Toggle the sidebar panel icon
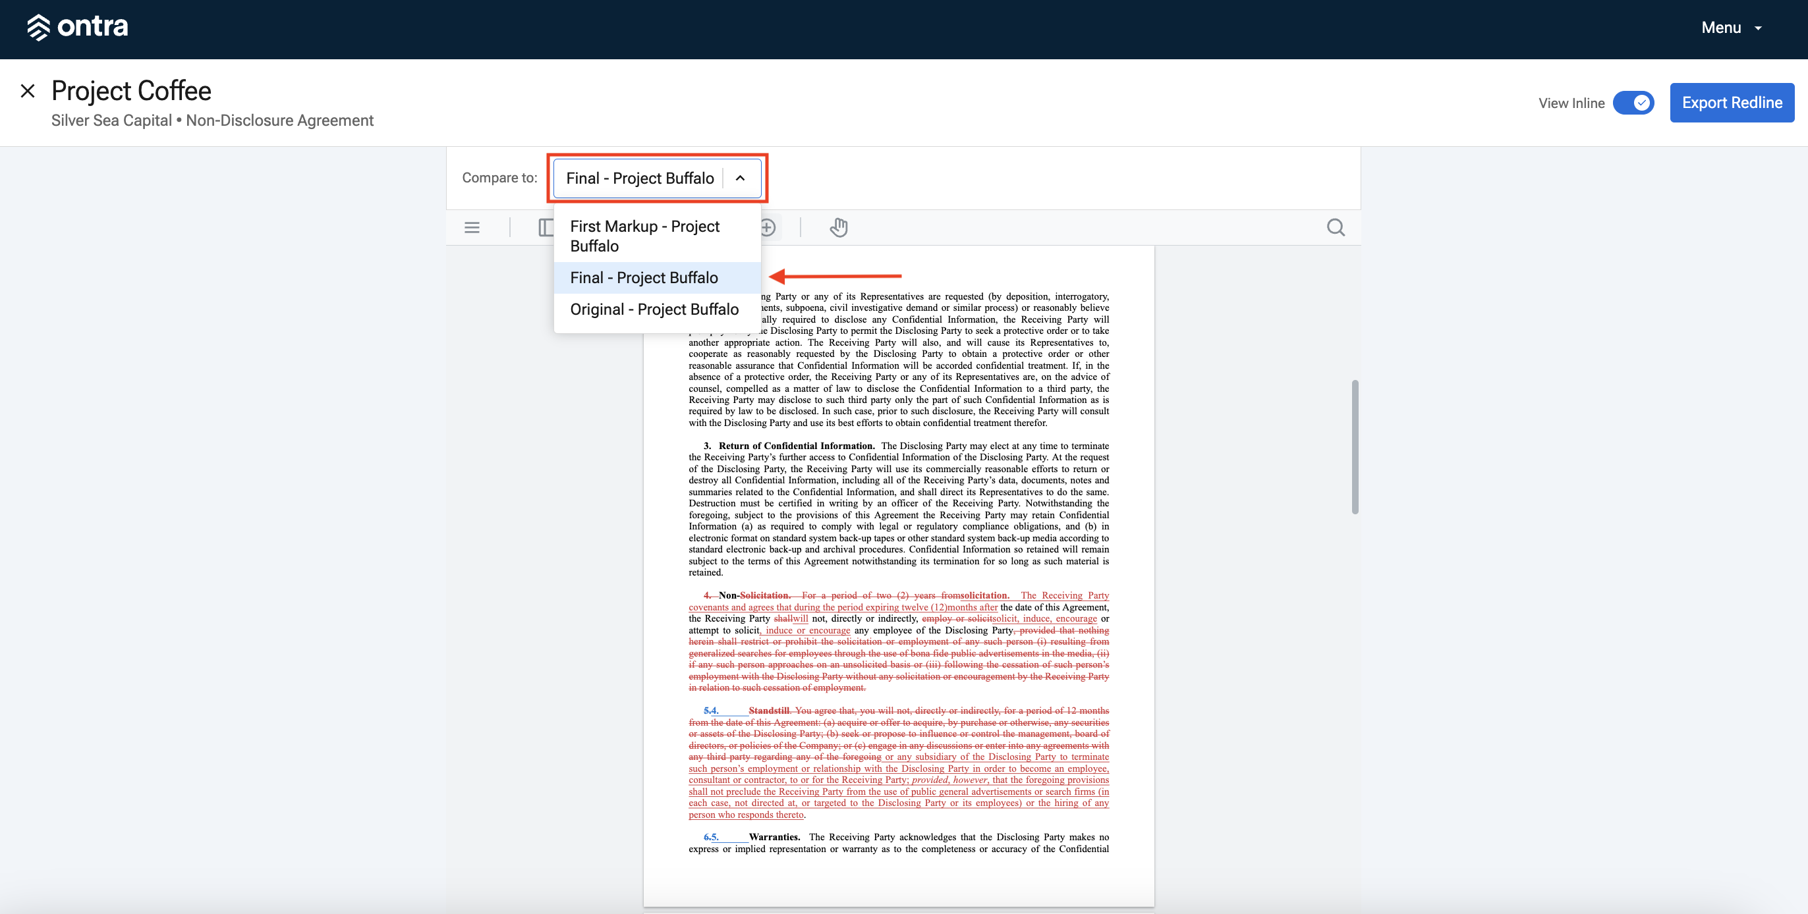The image size is (1808, 914). coord(546,227)
